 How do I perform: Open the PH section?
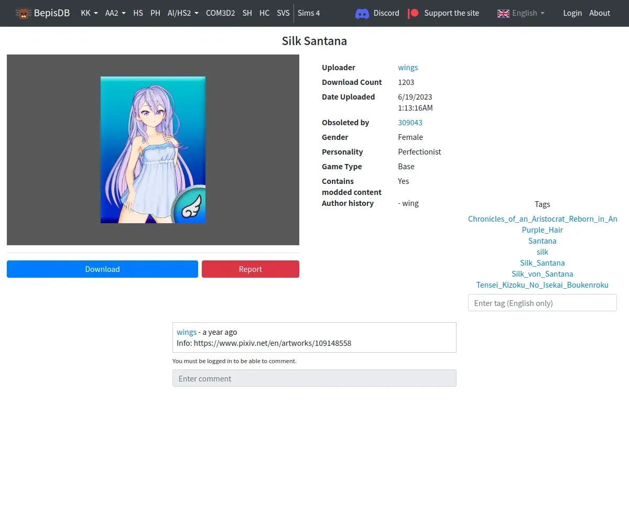(x=155, y=13)
